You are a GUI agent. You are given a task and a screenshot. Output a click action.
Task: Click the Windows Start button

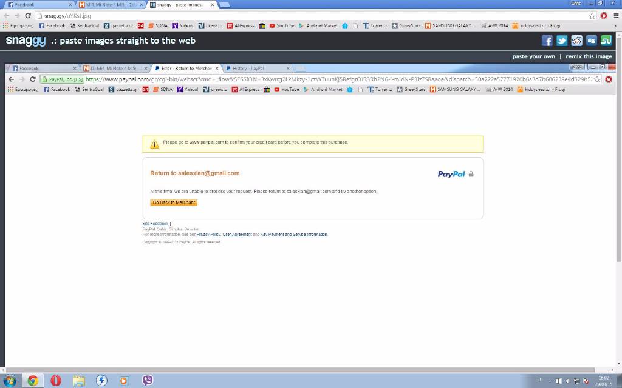10,381
